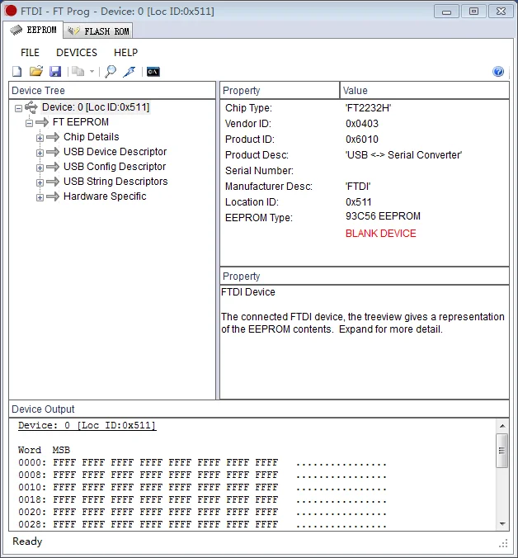Open the DEVICES menu

tap(77, 53)
